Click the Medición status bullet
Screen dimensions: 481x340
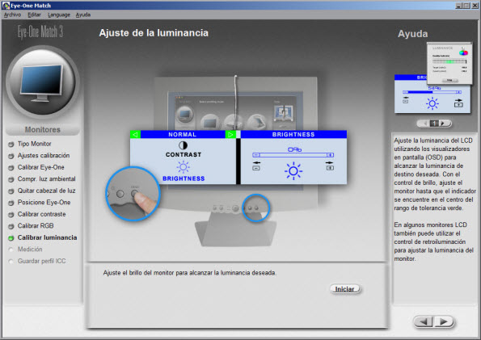(11, 250)
